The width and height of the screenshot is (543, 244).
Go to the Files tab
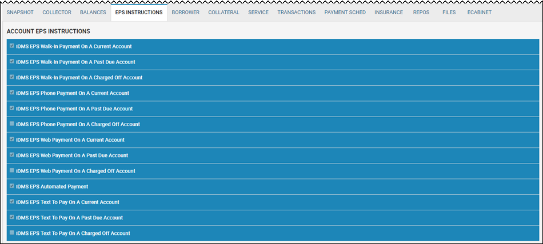click(449, 12)
